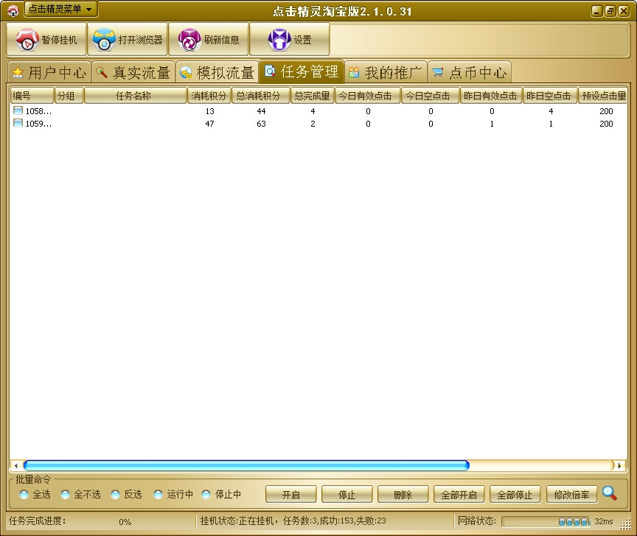Click the 删除 button
The height and width of the screenshot is (536, 637).
tap(403, 495)
